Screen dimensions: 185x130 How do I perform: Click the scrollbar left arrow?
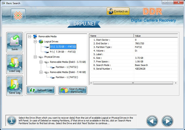(91, 83)
